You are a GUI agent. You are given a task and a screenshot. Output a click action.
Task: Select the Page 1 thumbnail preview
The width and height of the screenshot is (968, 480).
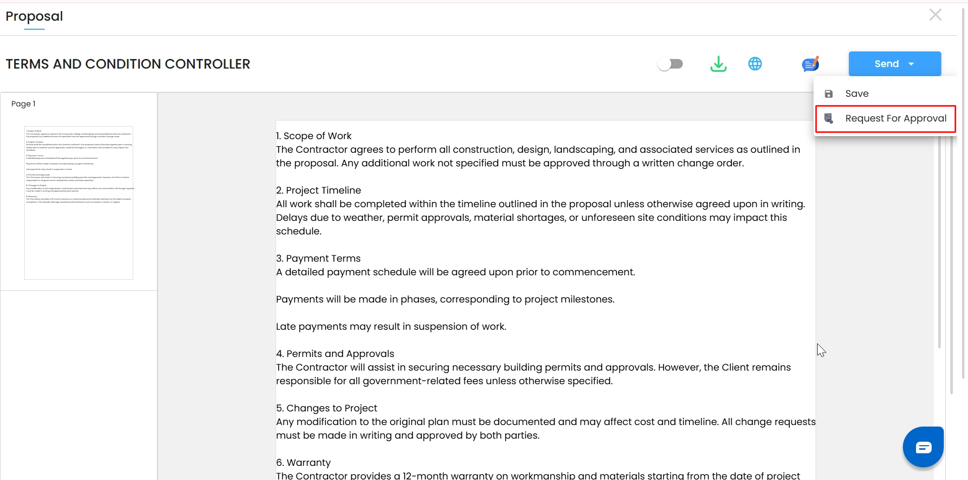tap(79, 203)
